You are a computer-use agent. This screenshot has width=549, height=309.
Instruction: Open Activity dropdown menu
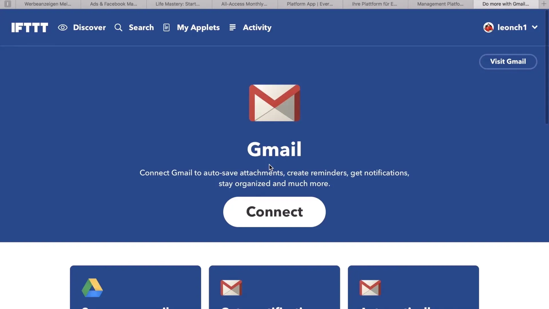[x=257, y=27]
